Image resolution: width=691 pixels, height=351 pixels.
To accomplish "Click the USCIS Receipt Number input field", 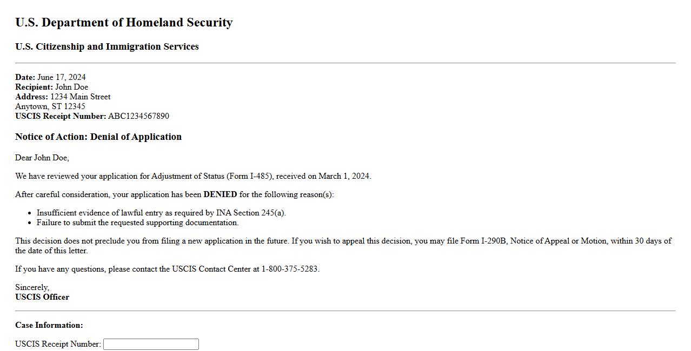I will pyautogui.click(x=151, y=344).
